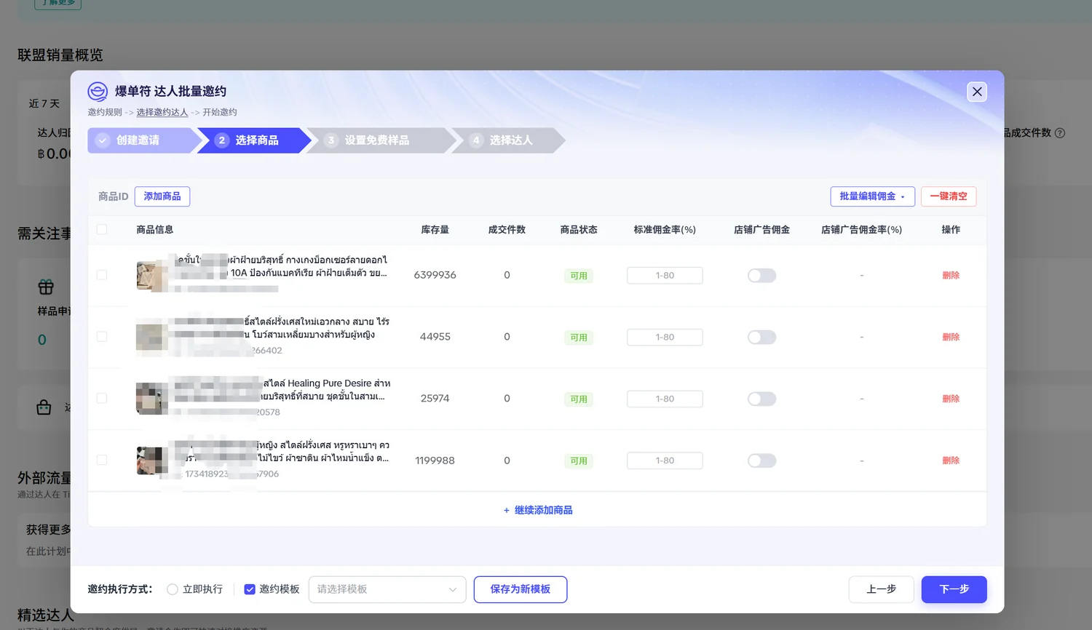The width and height of the screenshot is (1092, 630).
Task: Open the 批量编辑佣金 dropdown
Action: [x=873, y=196]
